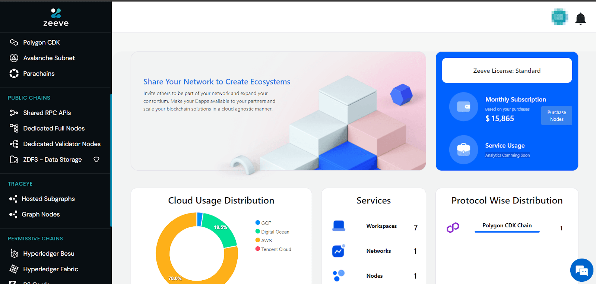Image resolution: width=596 pixels, height=284 pixels.
Task: Navigate to Graph Nodes
Action: 41,215
